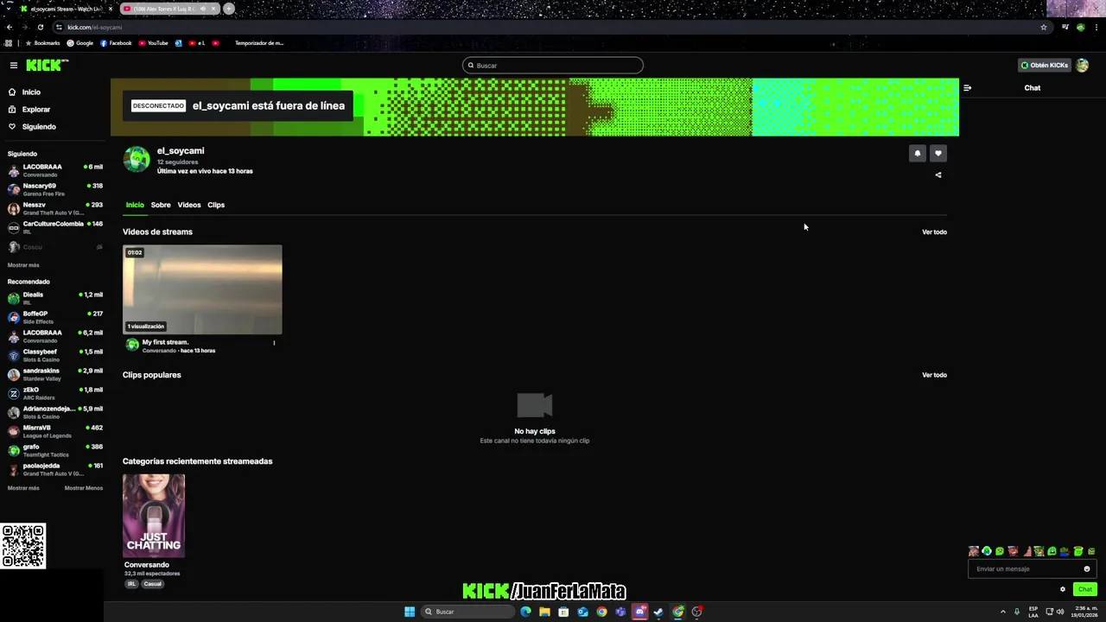
Task: Bookmark page with star icon in address bar
Action: click(1044, 28)
